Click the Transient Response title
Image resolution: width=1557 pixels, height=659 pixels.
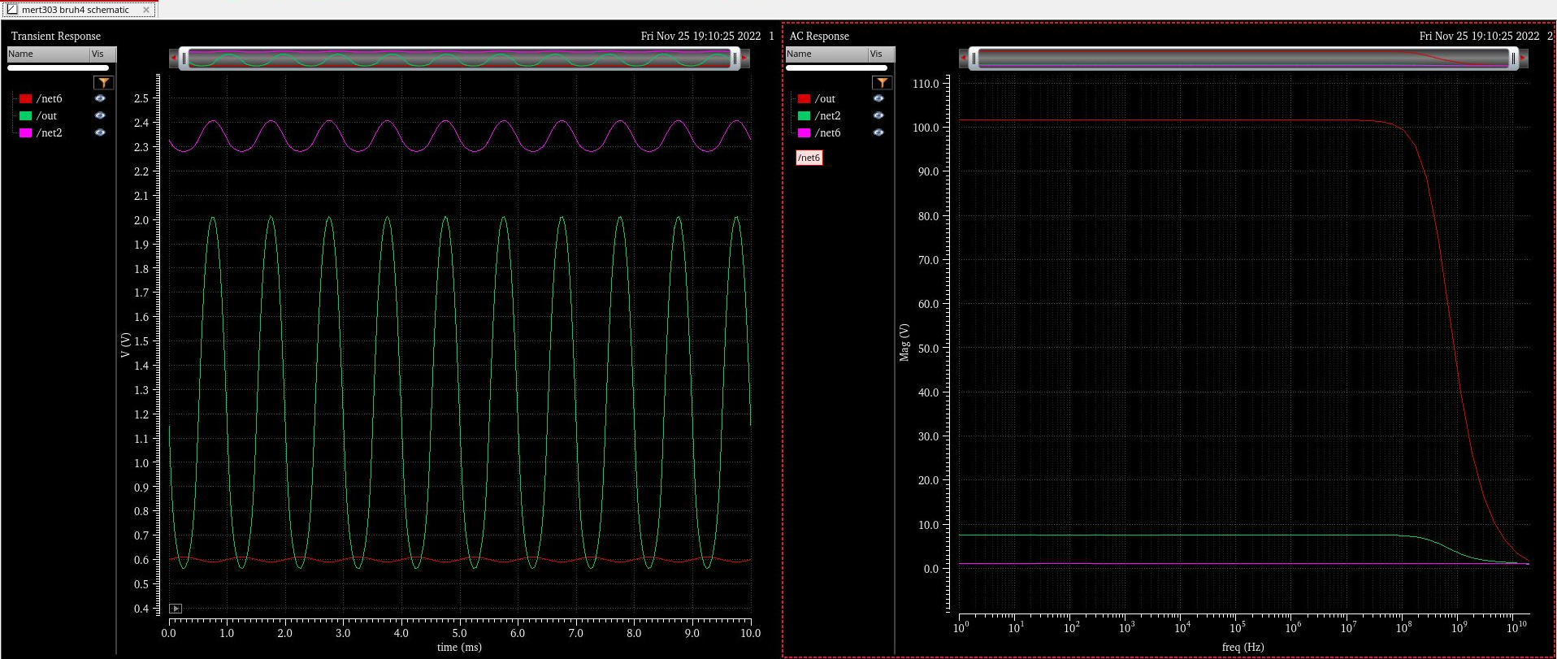56,36
